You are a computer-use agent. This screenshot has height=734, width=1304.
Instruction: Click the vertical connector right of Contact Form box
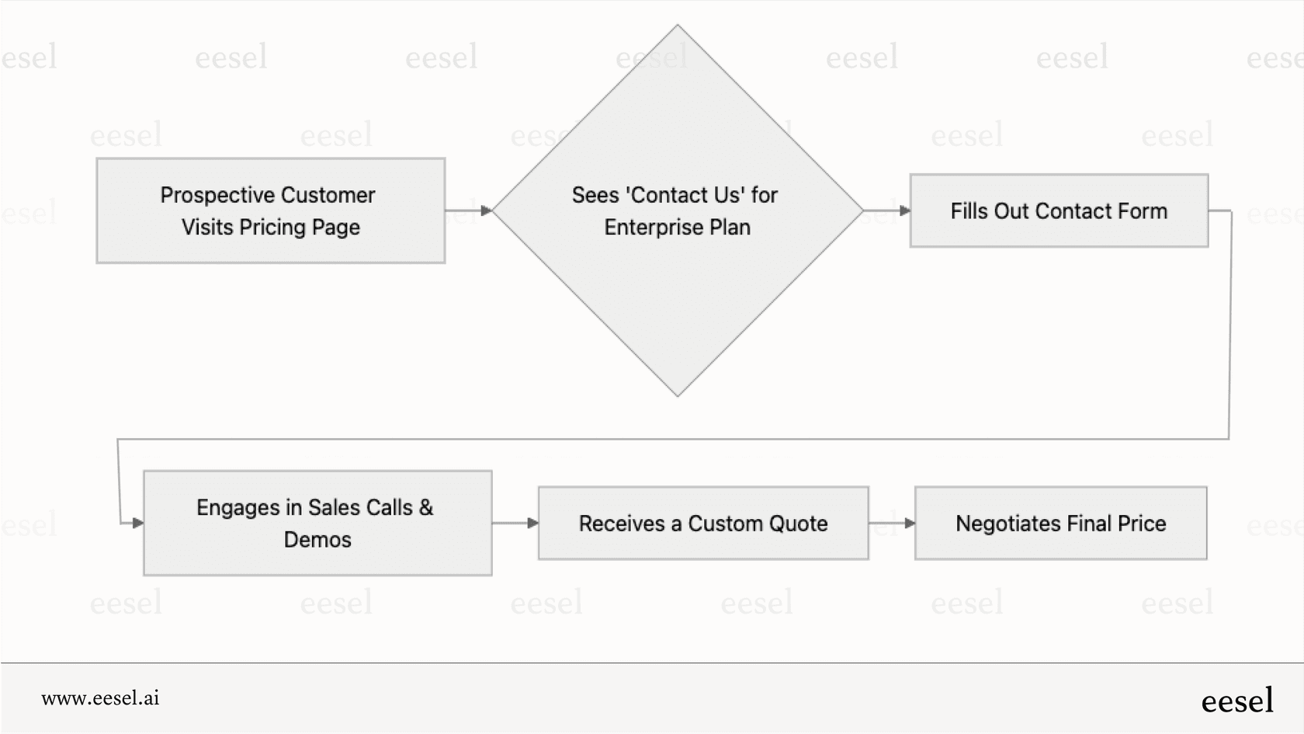tap(1230, 326)
